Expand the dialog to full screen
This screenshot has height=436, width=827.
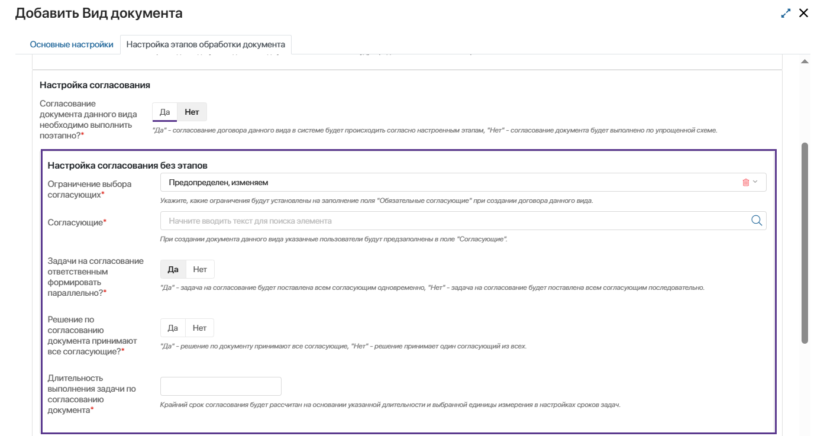[x=786, y=13]
